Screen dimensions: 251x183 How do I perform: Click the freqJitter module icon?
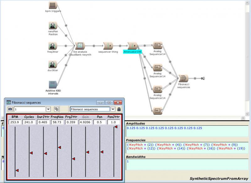(53, 46)
